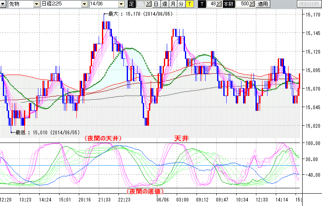The height and width of the screenshot is (206, 322).
Task: Select the 分 (minute) timeframe button
Action: [181, 4]
